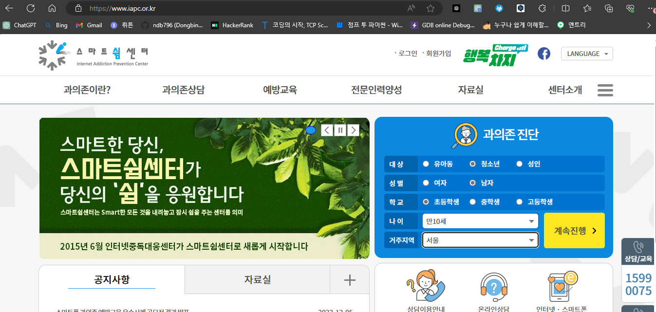The width and height of the screenshot is (656, 312).
Task: Select the 청소년 radio button
Action: (x=472, y=164)
